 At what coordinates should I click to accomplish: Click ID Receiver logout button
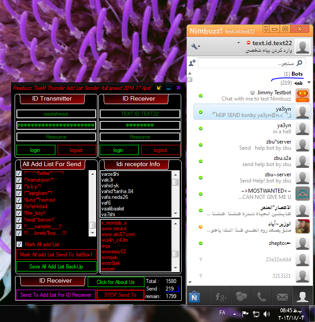click(161, 150)
